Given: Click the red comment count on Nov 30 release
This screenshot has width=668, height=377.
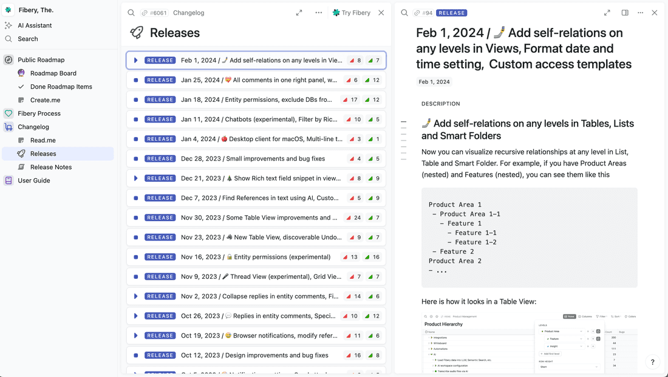Looking at the screenshot, I should pyautogui.click(x=353, y=217).
